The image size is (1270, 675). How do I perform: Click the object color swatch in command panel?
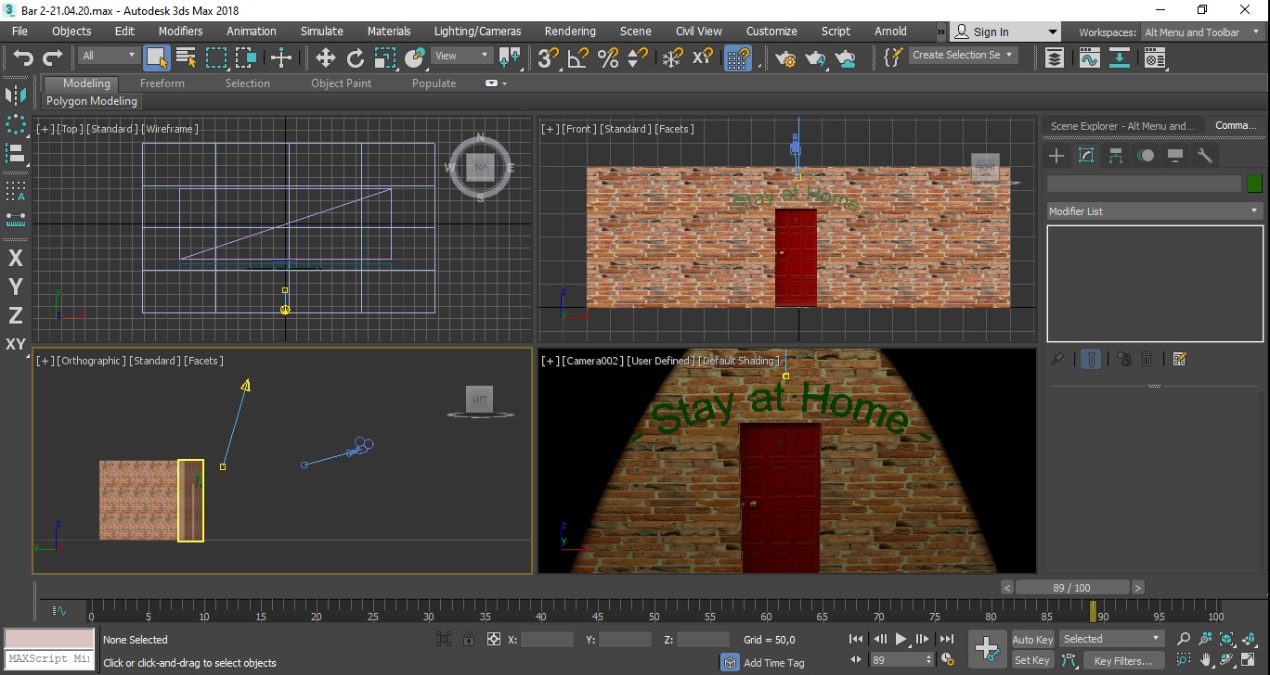(x=1254, y=184)
